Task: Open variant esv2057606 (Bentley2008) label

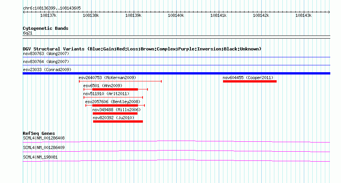Action: (113, 102)
